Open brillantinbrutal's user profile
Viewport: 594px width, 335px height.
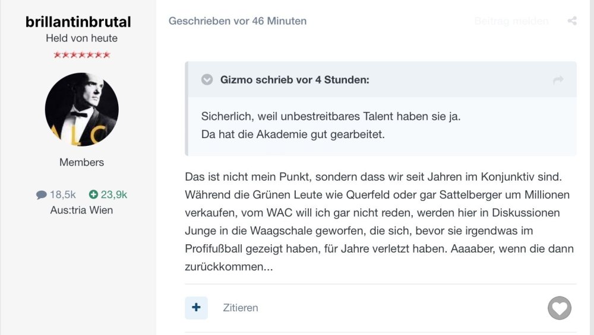pos(78,23)
